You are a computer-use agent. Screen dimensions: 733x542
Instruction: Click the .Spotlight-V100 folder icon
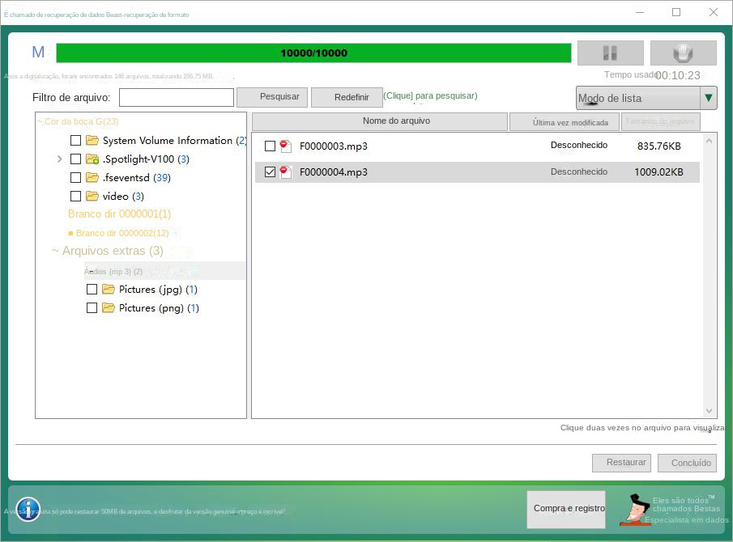92,159
